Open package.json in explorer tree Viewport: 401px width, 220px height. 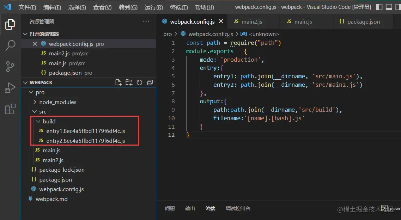[55, 179]
